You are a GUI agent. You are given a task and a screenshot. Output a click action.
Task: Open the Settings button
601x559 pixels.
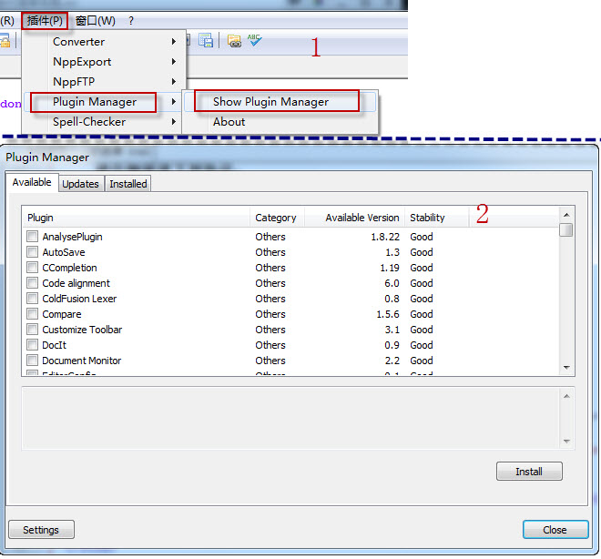click(41, 530)
